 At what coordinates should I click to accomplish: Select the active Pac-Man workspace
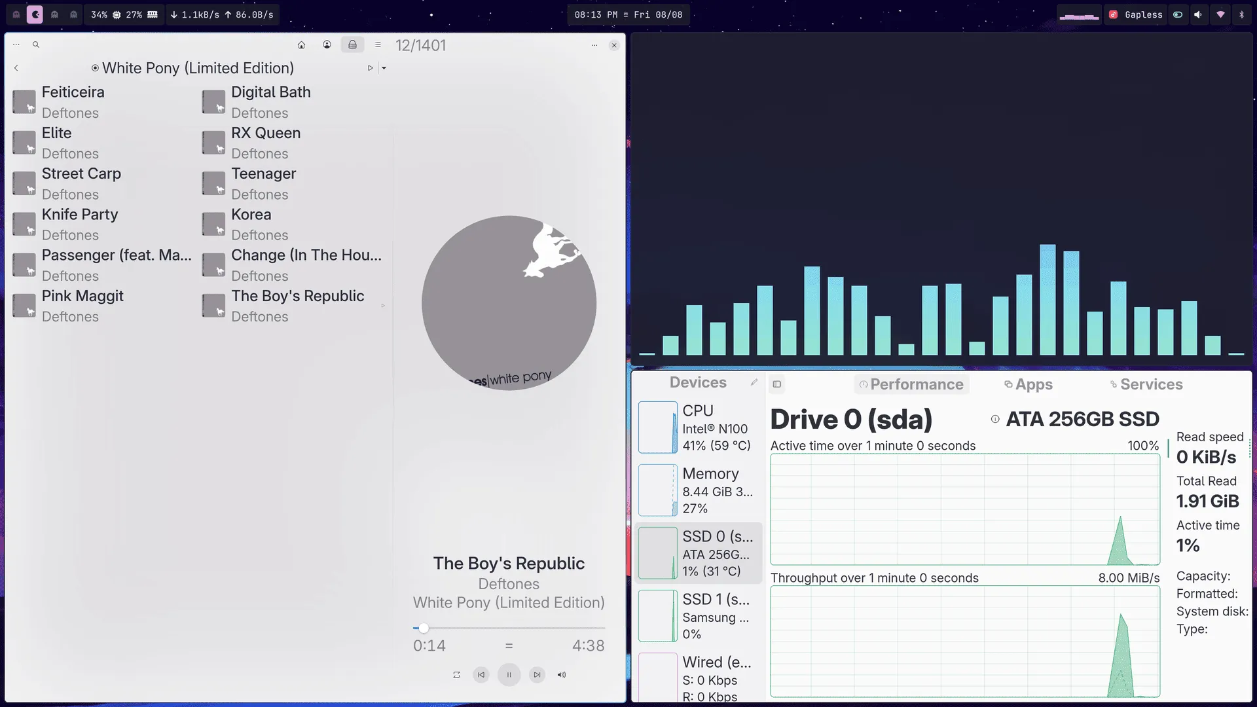tap(35, 14)
